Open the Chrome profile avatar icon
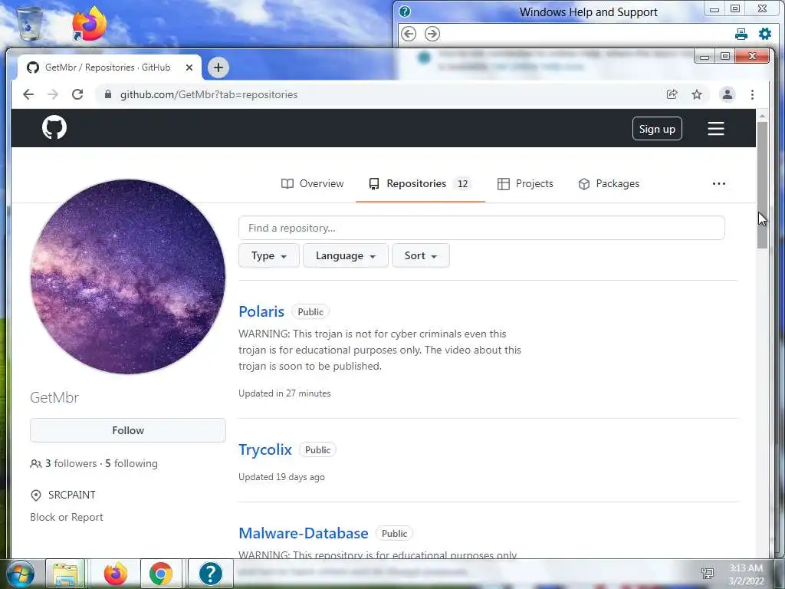The image size is (785, 589). pyautogui.click(x=727, y=94)
